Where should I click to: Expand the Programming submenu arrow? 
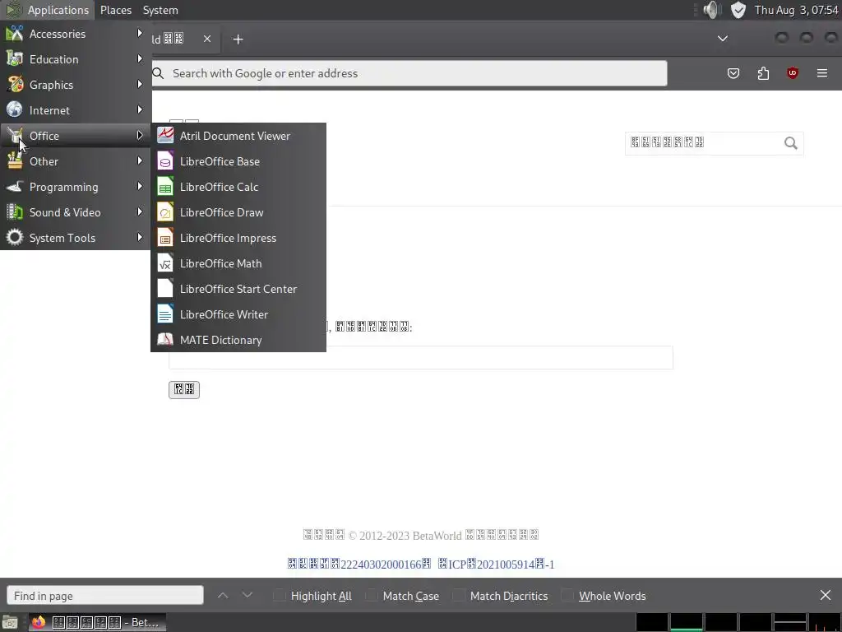(x=140, y=187)
